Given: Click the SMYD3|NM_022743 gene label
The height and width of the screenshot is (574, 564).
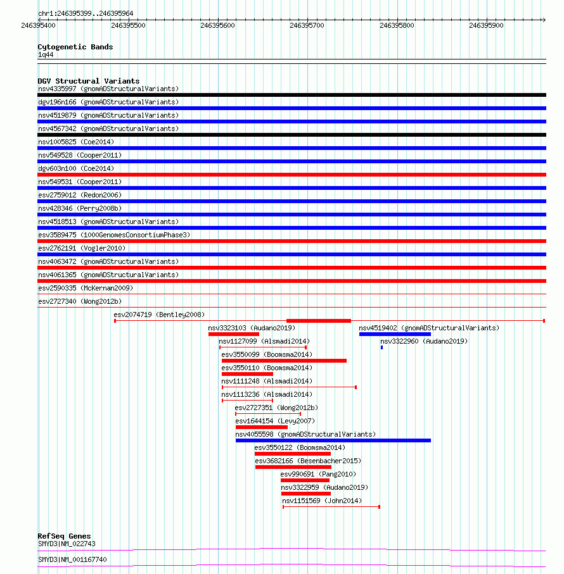Looking at the screenshot, I should [67, 544].
